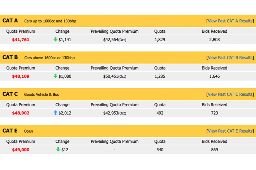Select the CAT A heading
Image resolution: width=256 pixels, height=170 pixels.
click(10, 21)
